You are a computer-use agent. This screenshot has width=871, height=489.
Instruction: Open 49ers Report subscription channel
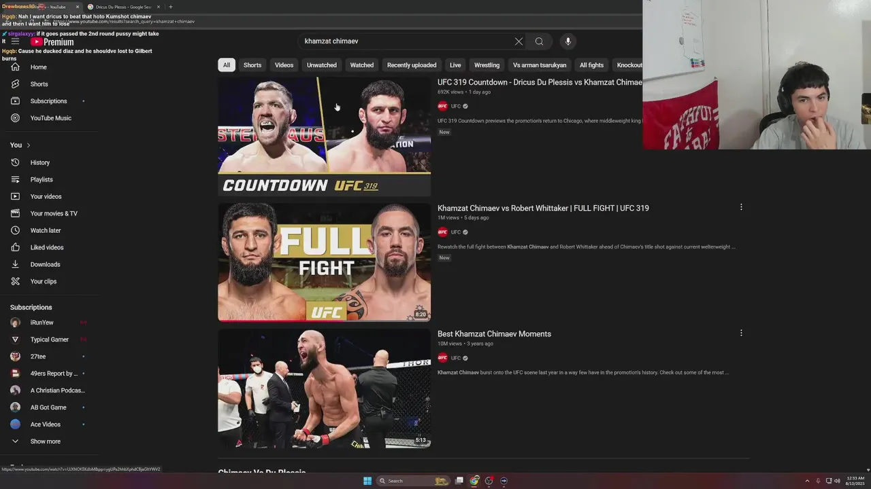click(x=49, y=374)
